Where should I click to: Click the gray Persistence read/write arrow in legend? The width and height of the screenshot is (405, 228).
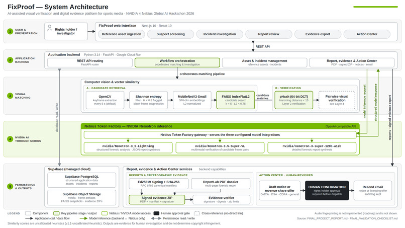pyautogui.click(x=156, y=218)
